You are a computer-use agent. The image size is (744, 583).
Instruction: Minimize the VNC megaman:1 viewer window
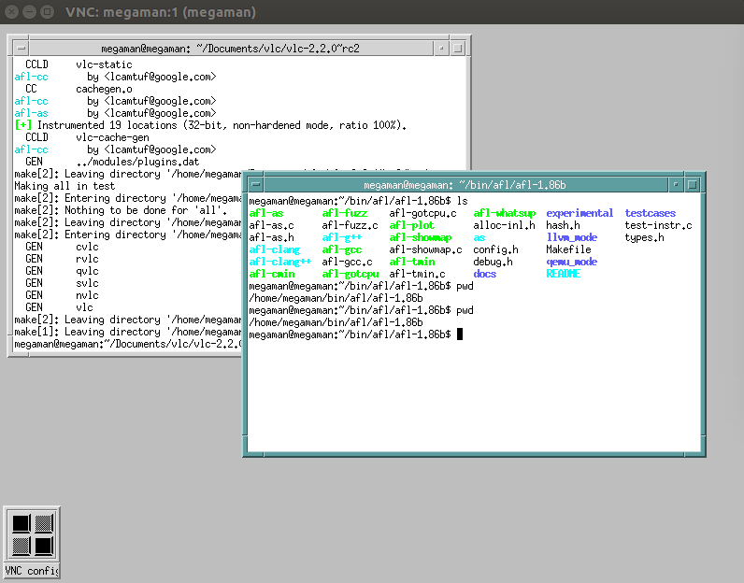(x=30, y=12)
